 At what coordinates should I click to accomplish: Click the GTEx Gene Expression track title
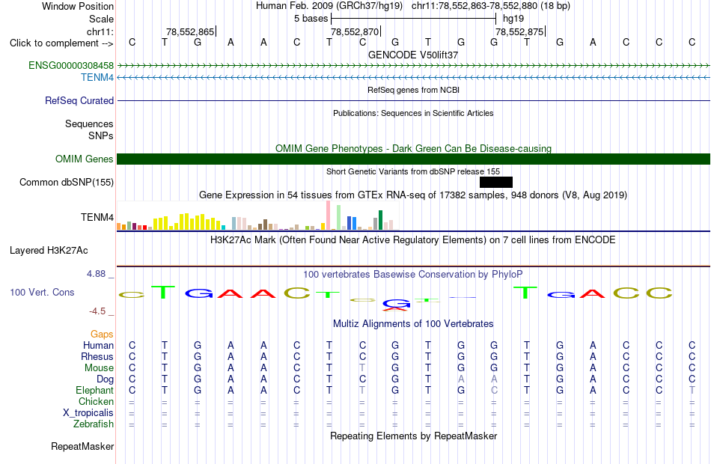[x=413, y=195]
